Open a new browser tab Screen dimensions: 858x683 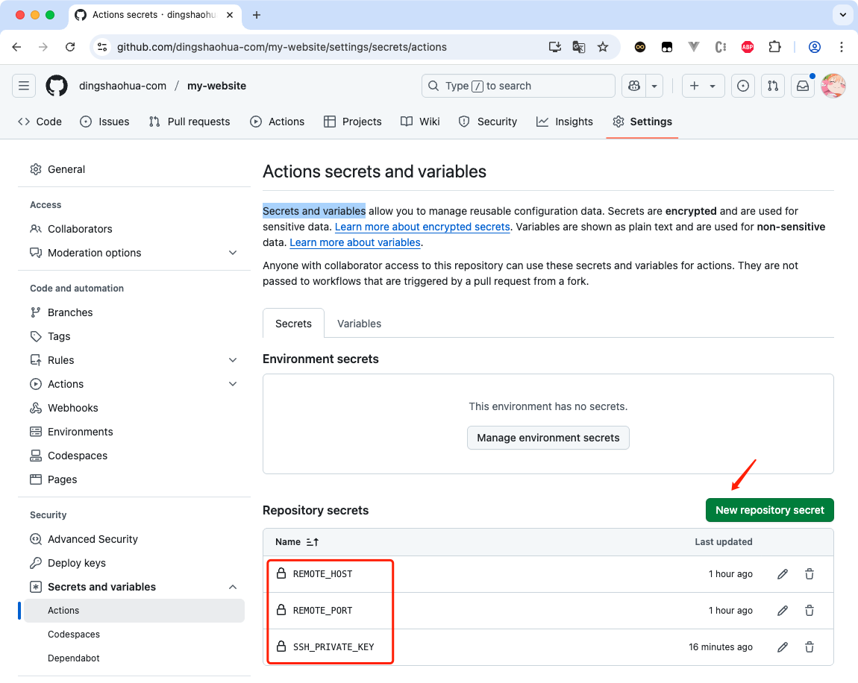pyautogui.click(x=256, y=15)
